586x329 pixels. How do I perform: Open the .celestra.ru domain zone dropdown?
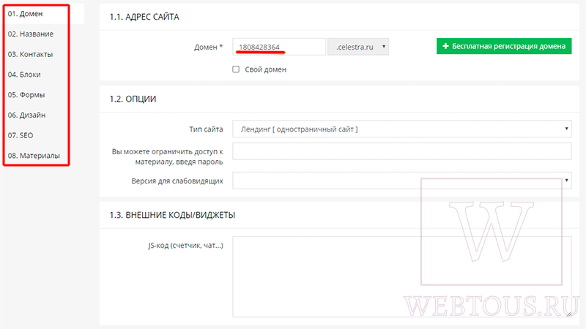pos(358,47)
